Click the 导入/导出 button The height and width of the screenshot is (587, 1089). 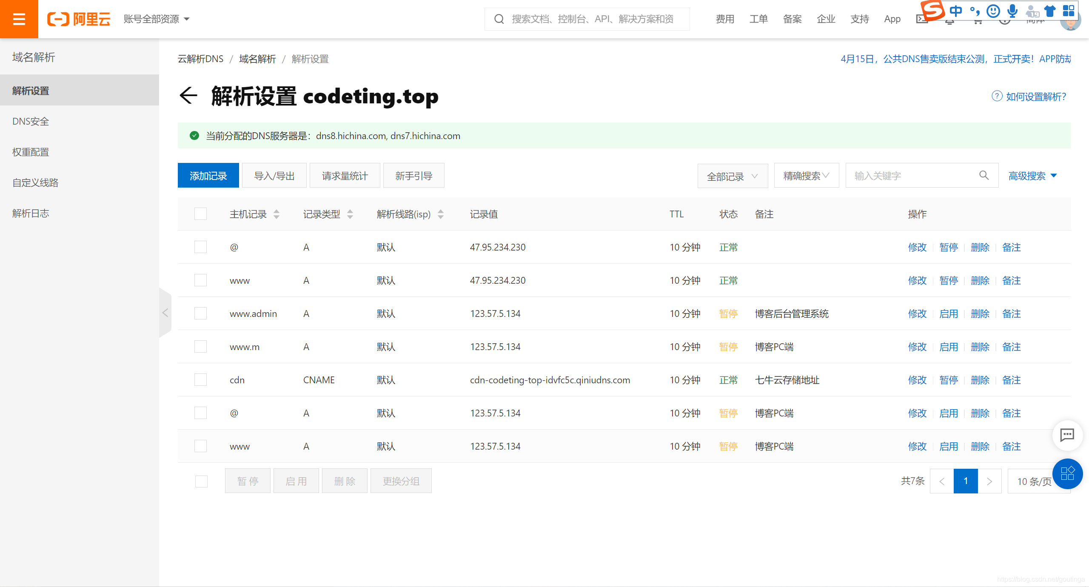click(274, 175)
